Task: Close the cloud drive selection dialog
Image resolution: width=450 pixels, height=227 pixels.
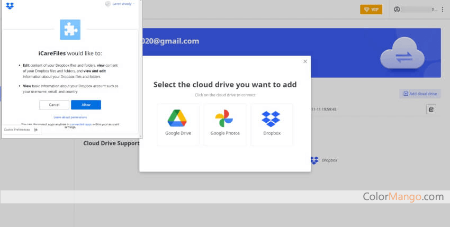Action: (305, 61)
